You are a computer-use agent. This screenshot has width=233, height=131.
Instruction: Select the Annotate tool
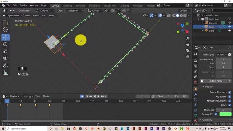[x=5, y=65]
